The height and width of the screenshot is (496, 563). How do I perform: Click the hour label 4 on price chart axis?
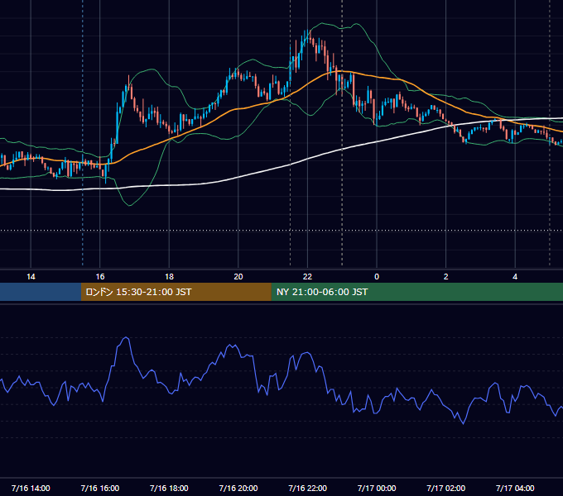(515, 277)
